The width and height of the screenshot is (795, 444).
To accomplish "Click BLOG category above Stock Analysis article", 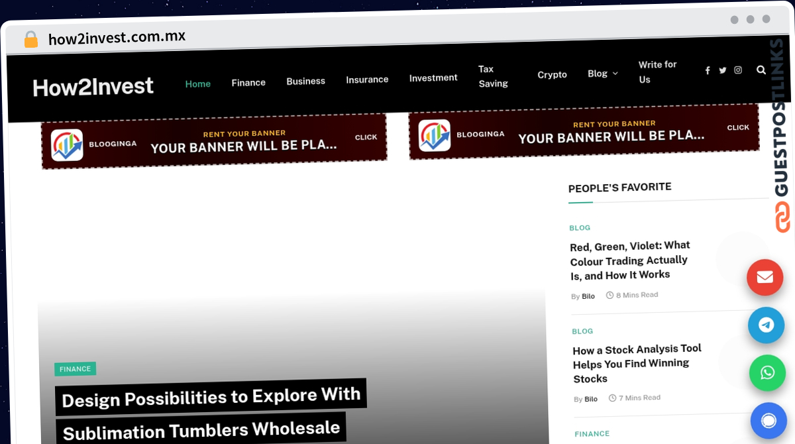I will coord(582,331).
